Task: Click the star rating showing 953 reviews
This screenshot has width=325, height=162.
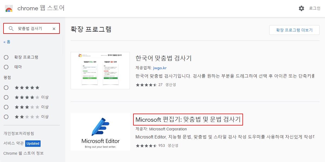Action: [146, 146]
